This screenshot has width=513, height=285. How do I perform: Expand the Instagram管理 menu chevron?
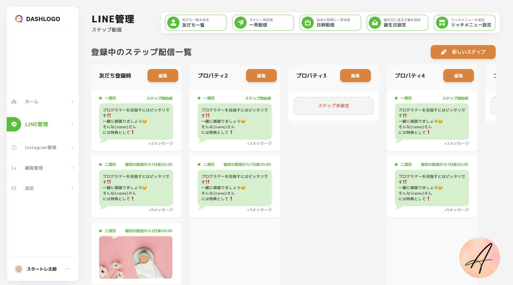click(73, 147)
